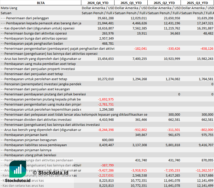
Task: Click the Mata Uang row label
Action: 9,8
